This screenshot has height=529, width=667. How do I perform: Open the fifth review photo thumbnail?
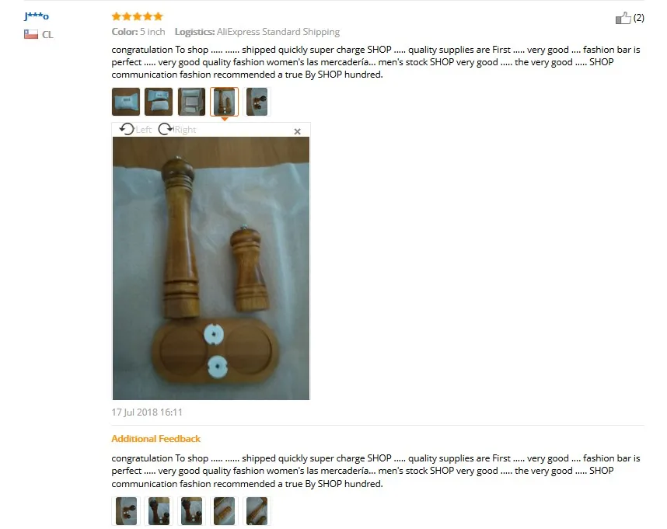point(257,102)
